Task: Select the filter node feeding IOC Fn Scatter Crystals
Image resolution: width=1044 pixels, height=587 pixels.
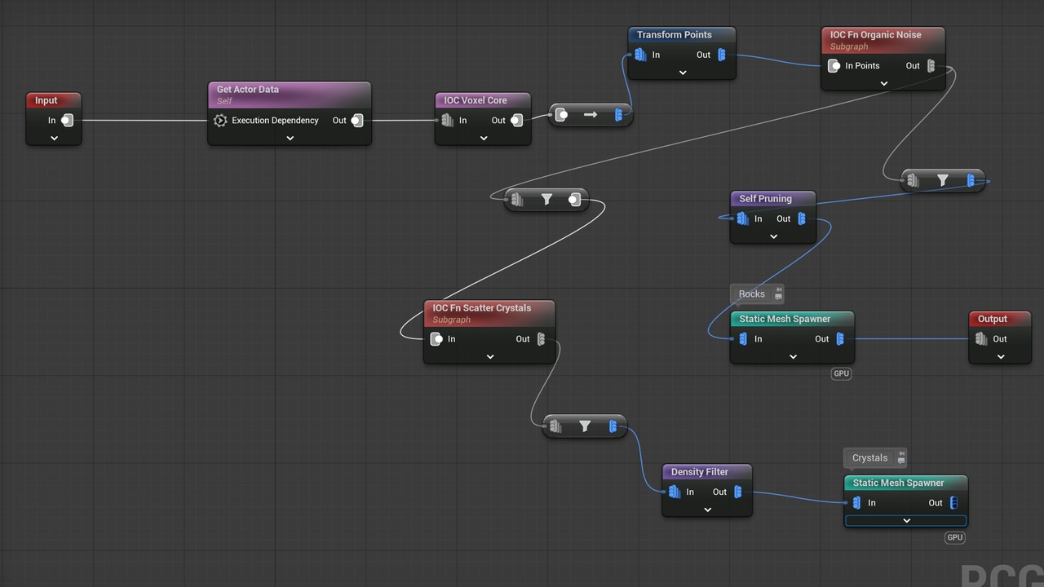Action: (x=546, y=200)
